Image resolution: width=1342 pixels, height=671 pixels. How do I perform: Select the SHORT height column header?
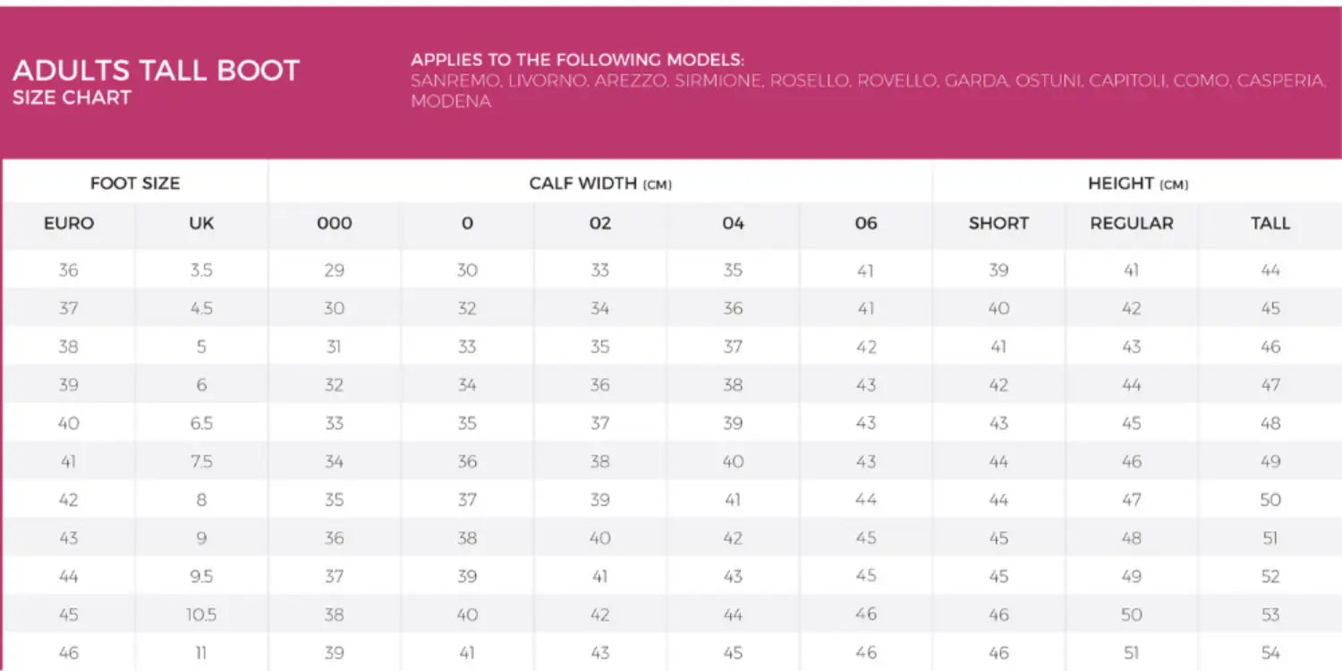(x=998, y=224)
